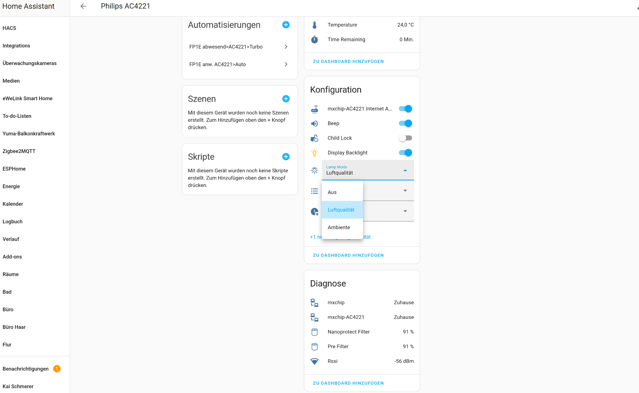Screen dimensions: 639x393
Task: Add a new automation with plus icon
Action: [x=286, y=25]
